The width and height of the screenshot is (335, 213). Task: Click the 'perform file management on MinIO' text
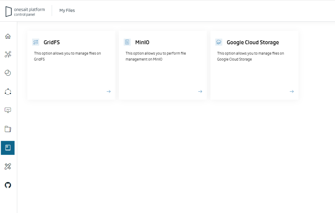coord(156,56)
